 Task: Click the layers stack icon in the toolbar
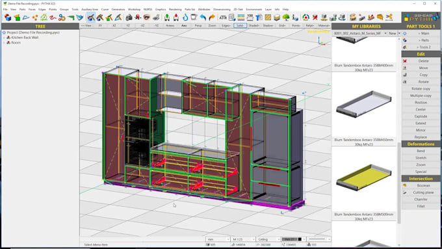[277, 18]
